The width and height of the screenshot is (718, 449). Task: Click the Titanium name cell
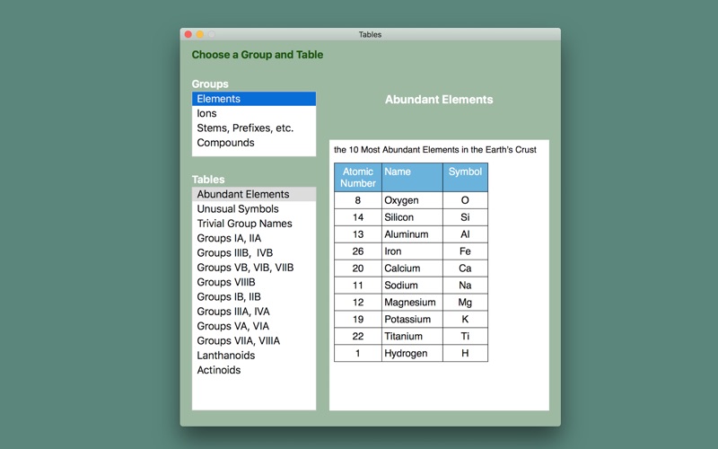tap(412, 336)
